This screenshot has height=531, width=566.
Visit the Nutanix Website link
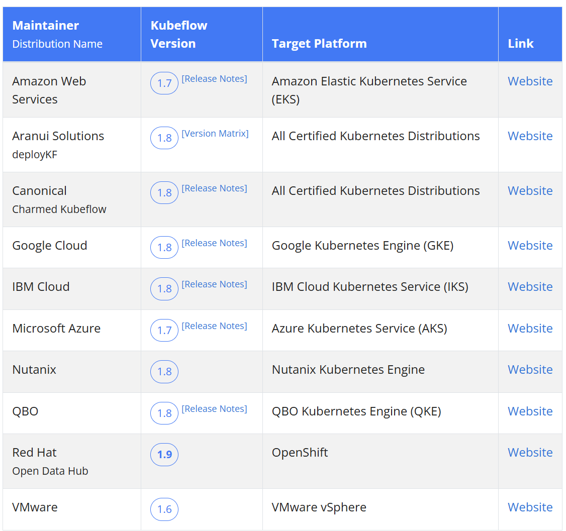coord(530,370)
